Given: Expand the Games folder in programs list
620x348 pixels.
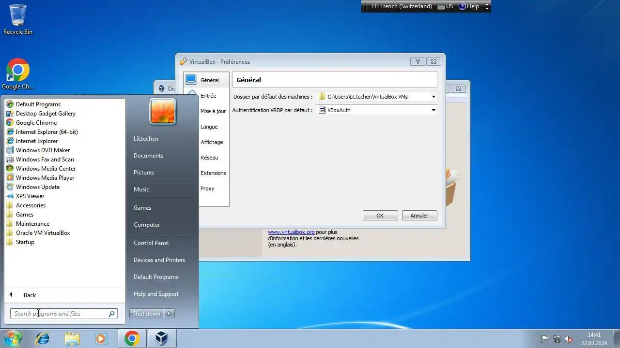Looking at the screenshot, I should click(24, 215).
